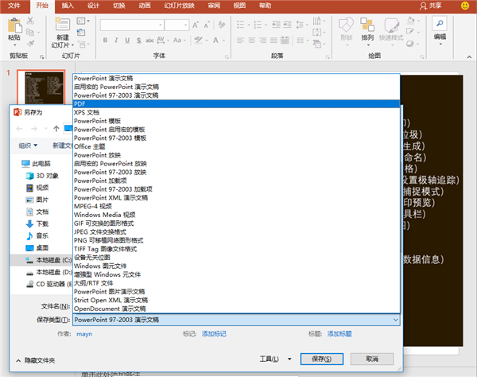Click the Back arrow in Save As dialog

[x=19, y=129]
